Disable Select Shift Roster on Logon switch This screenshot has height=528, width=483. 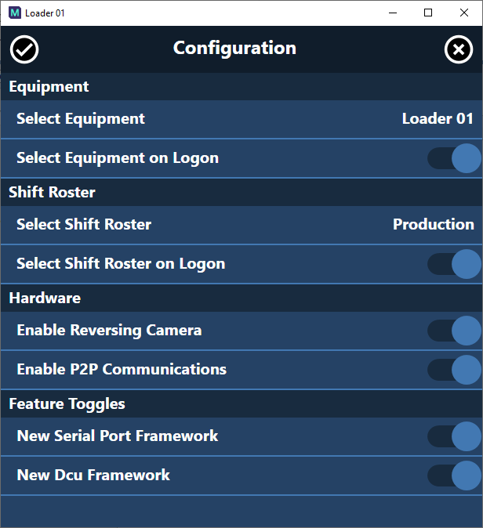[455, 264]
